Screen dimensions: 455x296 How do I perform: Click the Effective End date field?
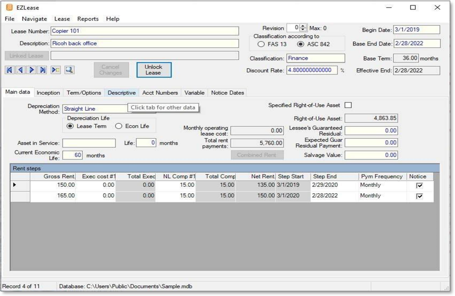coord(416,71)
